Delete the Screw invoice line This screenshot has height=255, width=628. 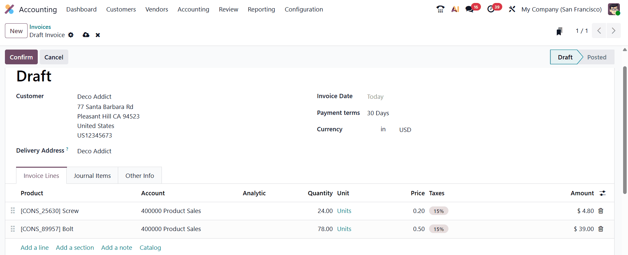(x=601, y=211)
